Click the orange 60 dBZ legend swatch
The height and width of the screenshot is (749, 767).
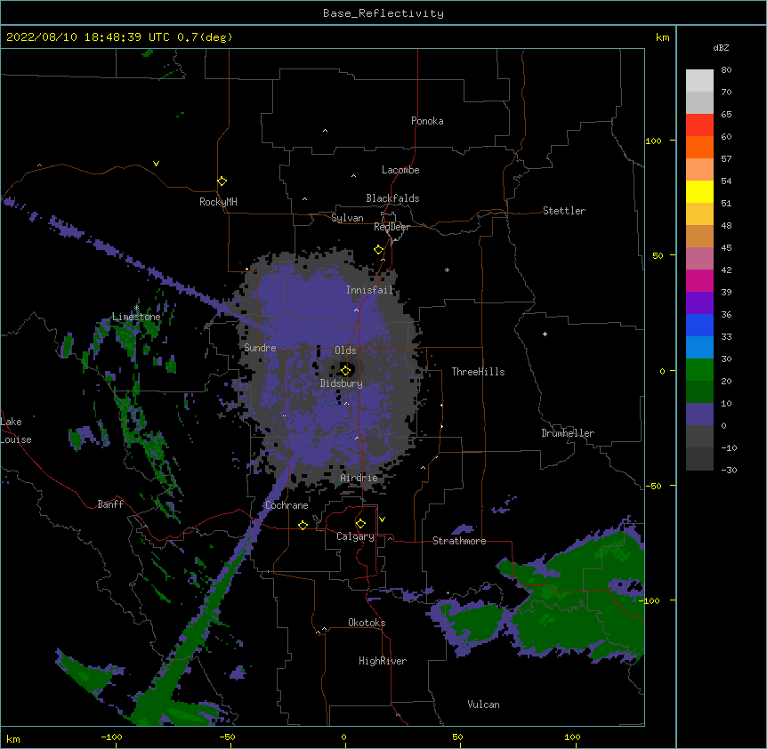click(699, 147)
